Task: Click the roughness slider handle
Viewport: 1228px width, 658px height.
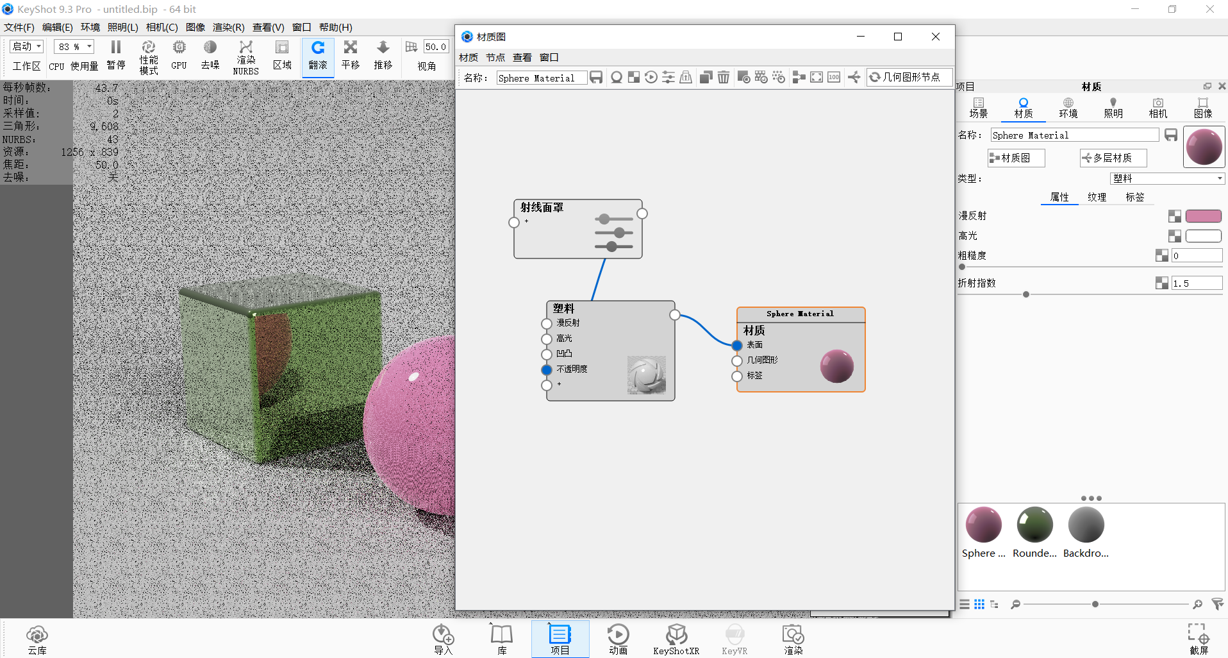Action: click(962, 267)
